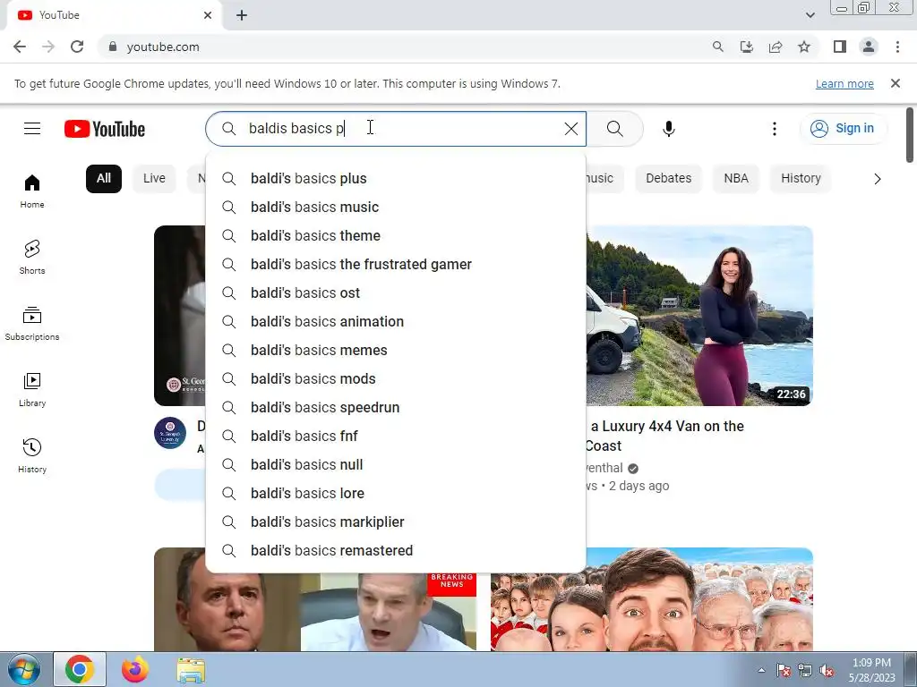This screenshot has width=917, height=687.
Task: Choose suggestion baldi's basics markiplier
Action: coord(395,522)
